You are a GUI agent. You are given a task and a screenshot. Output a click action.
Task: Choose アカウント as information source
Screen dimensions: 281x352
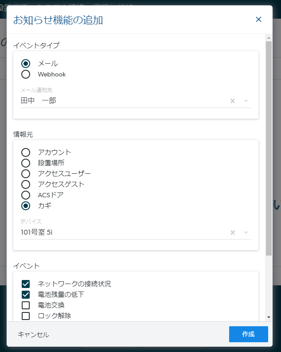[26, 152]
